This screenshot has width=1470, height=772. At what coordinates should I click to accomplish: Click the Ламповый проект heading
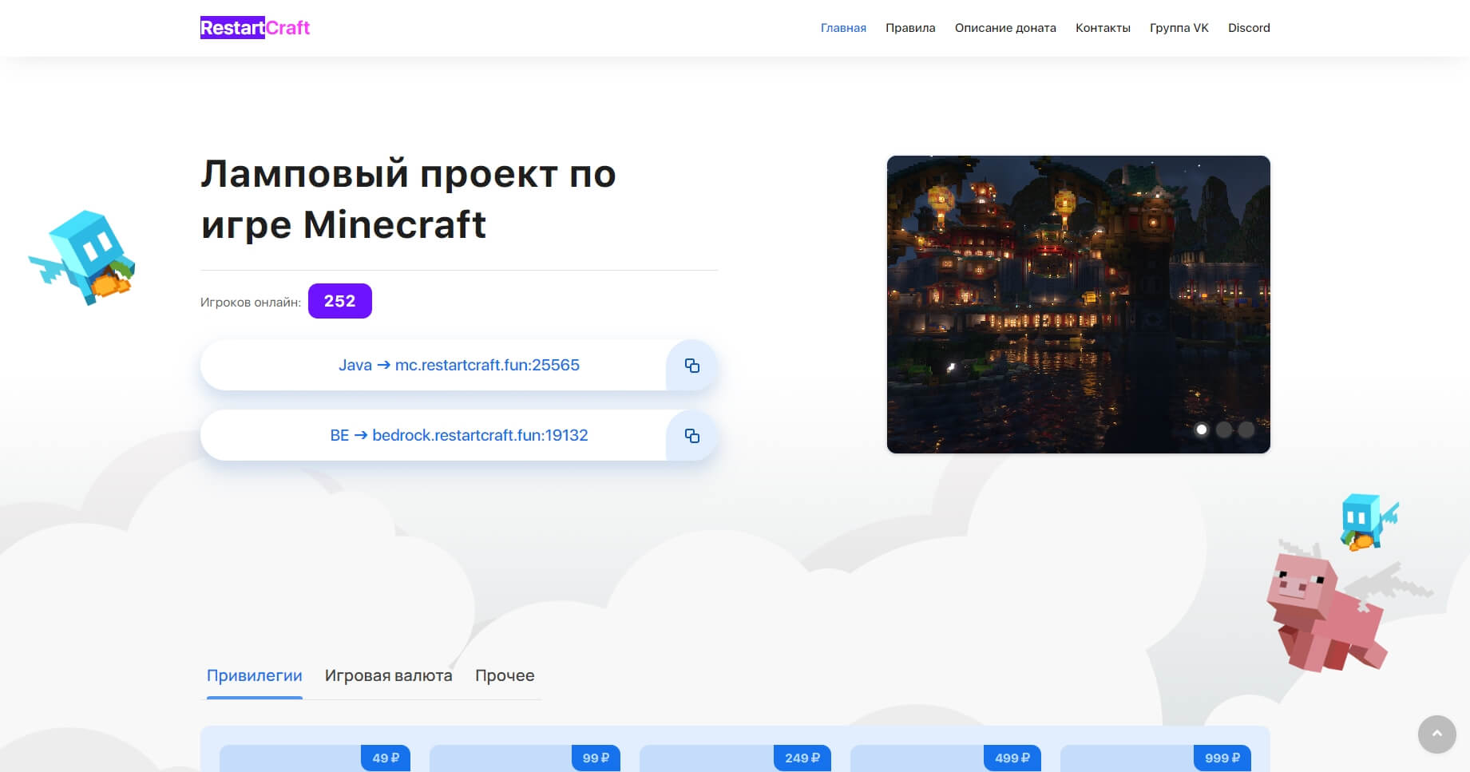(408, 199)
